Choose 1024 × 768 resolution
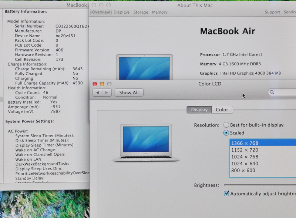Screen dimensions: 296x218 263,157
